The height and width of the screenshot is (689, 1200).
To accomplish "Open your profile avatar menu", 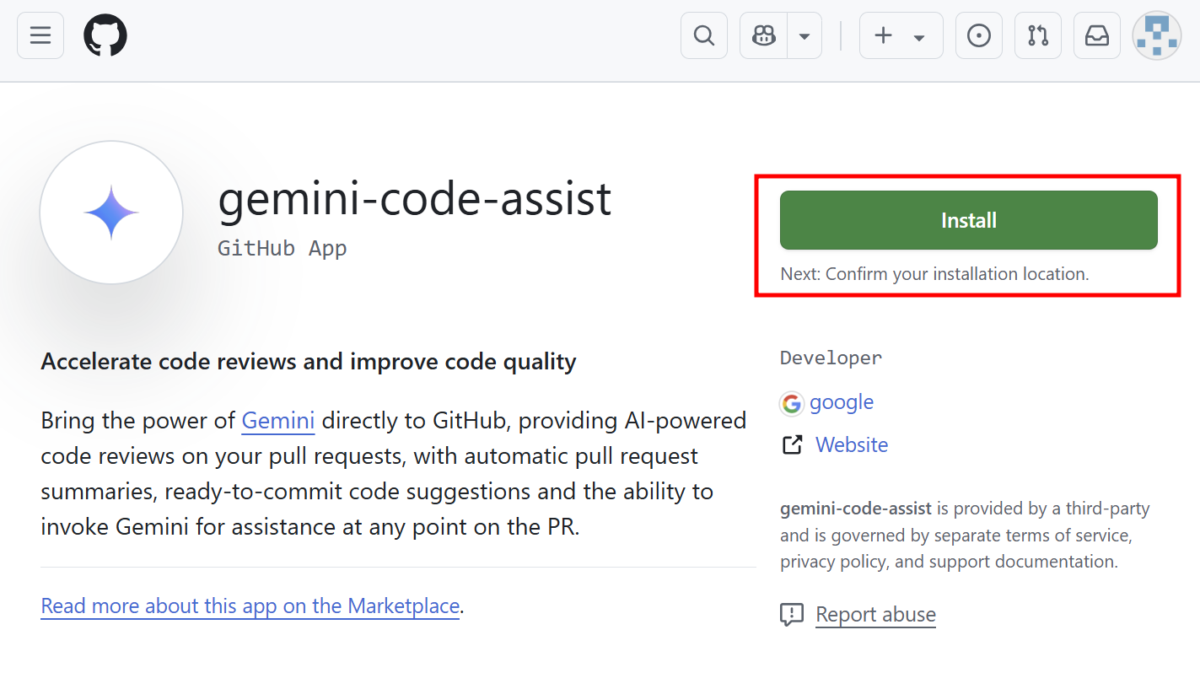I will (1156, 35).
